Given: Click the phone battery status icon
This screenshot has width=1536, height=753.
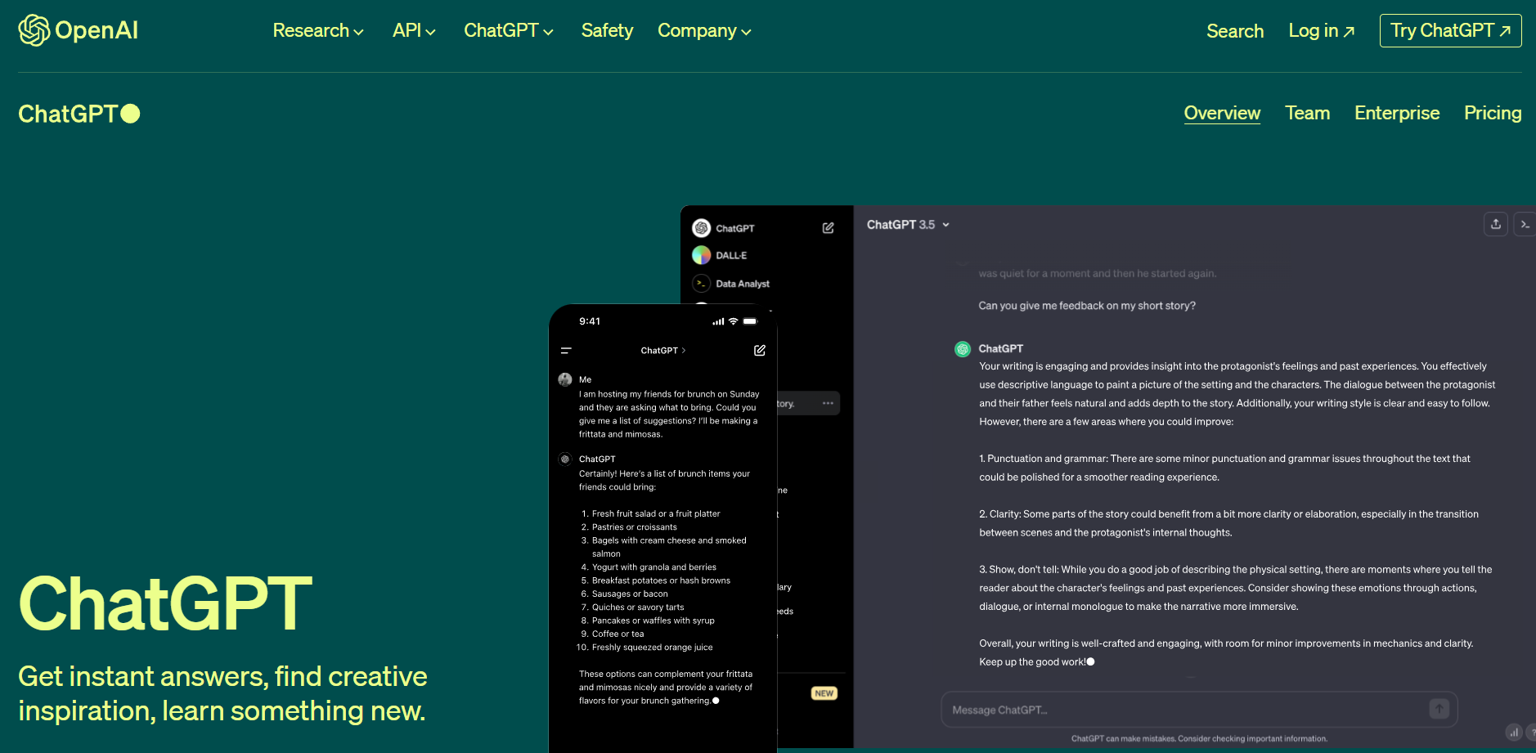Looking at the screenshot, I should point(750,321).
